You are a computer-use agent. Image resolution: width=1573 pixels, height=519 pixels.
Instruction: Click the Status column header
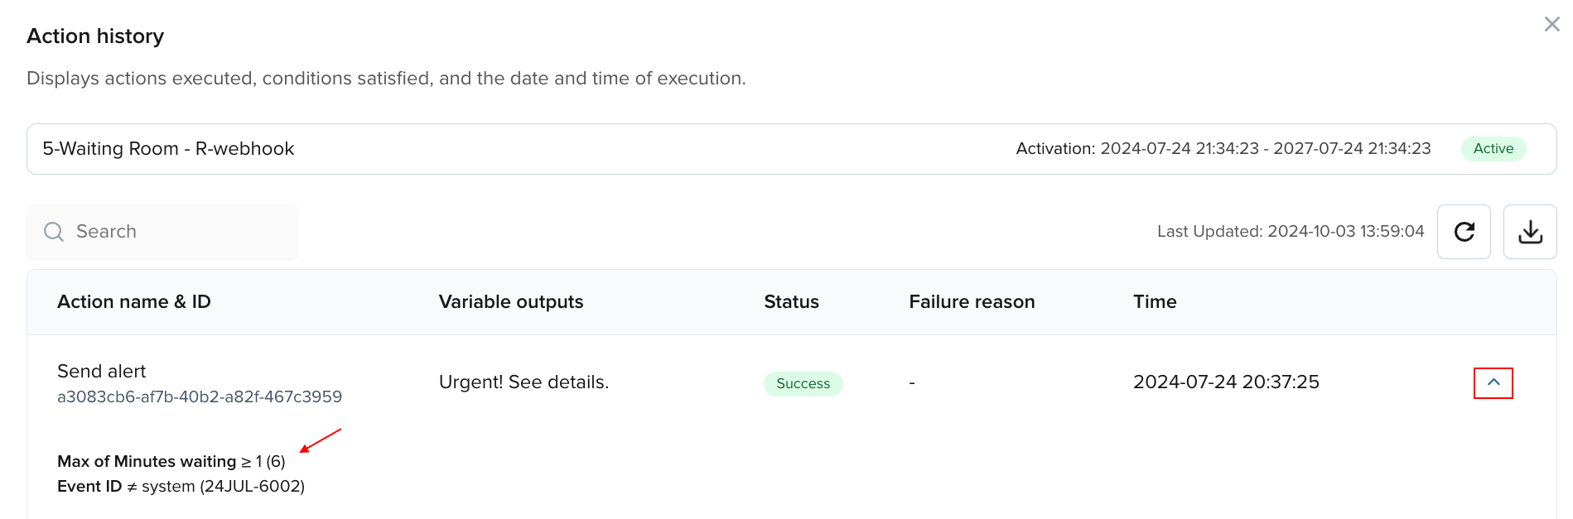791,302
